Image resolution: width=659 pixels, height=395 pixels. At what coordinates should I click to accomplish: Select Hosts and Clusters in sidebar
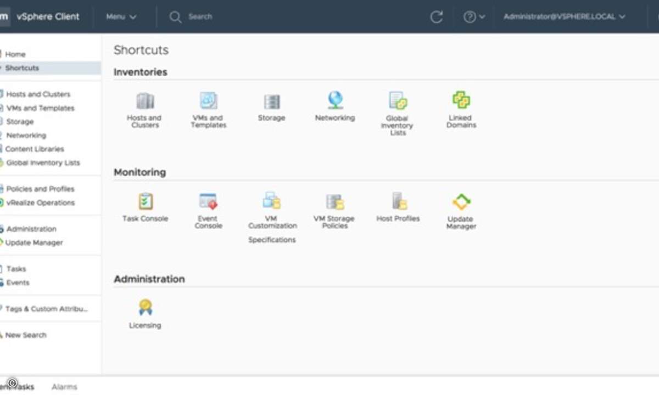pos(38,94)
